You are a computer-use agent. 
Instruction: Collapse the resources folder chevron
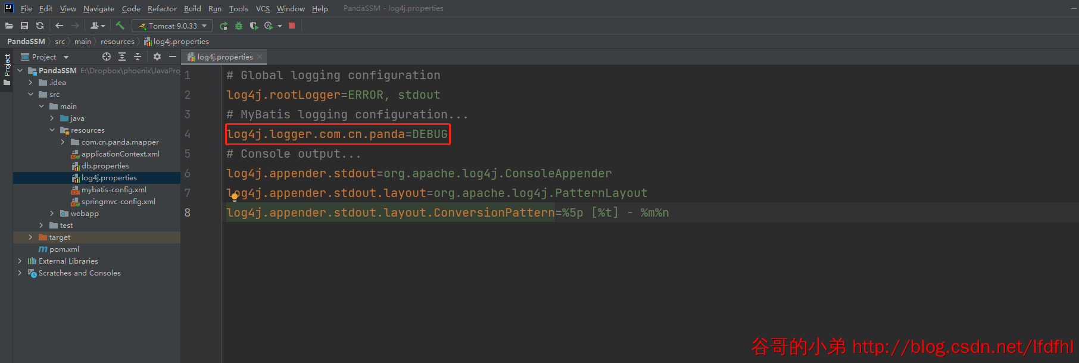pyautogui.click(x=52, y=130)
